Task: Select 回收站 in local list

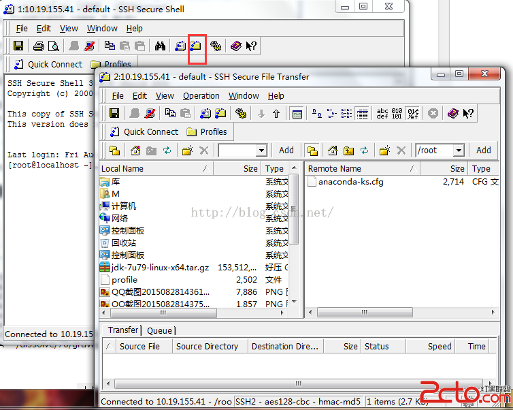Action: point(118,243)
